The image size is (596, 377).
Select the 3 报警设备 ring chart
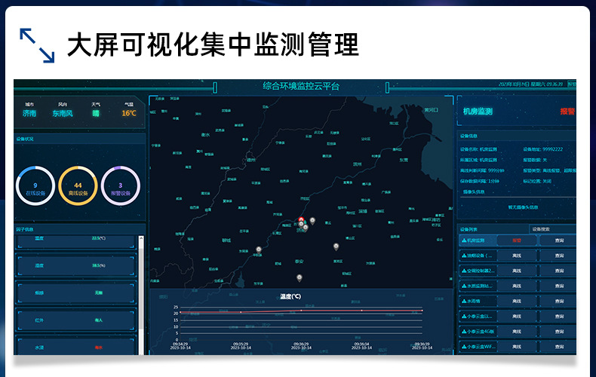pos(121,185)
